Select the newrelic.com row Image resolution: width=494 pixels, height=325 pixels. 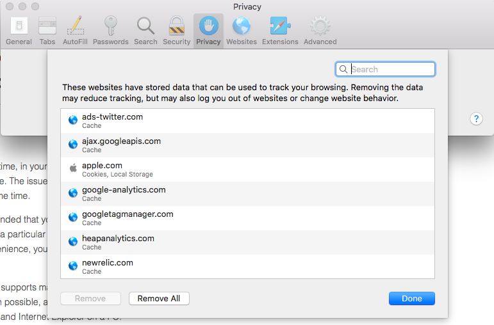click(247, 266)
